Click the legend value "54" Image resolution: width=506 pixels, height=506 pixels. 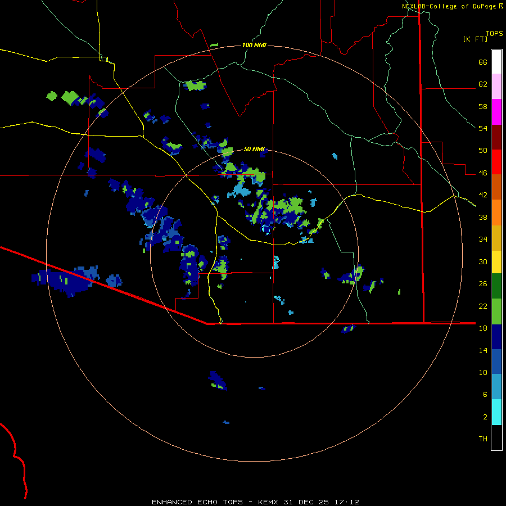point(483,128)
